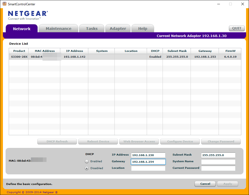Select the Disabled DHCP radio button

tap(87, 168)
